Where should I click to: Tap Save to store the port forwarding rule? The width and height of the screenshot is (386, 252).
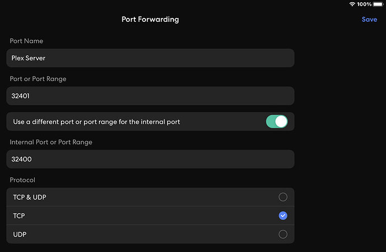pos(369,20)
